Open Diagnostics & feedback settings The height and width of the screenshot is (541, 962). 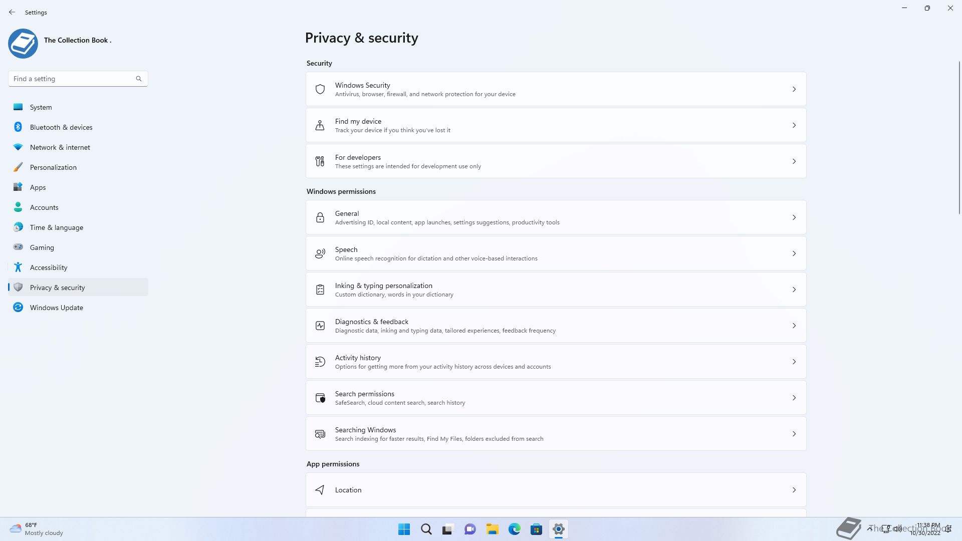[x=556, y=326]
